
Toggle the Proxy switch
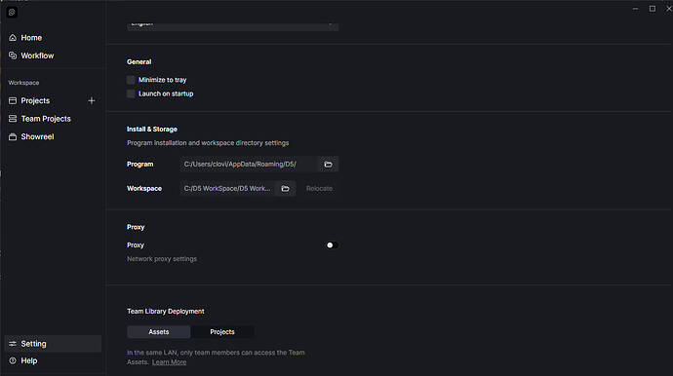pos(332,245)
